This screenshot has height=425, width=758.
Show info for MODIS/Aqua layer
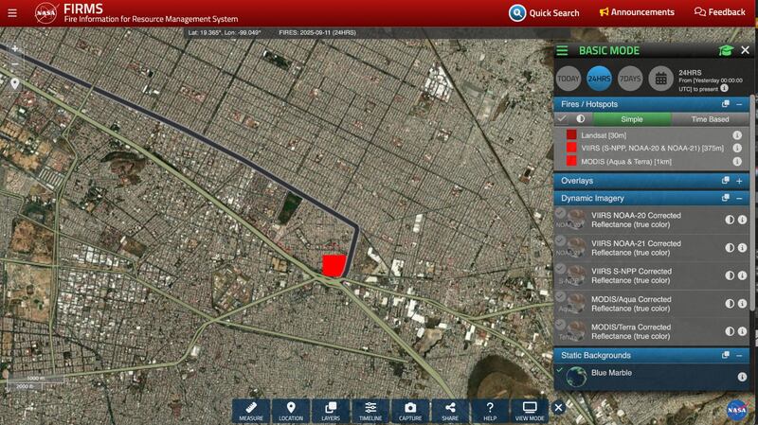point(742,304)
